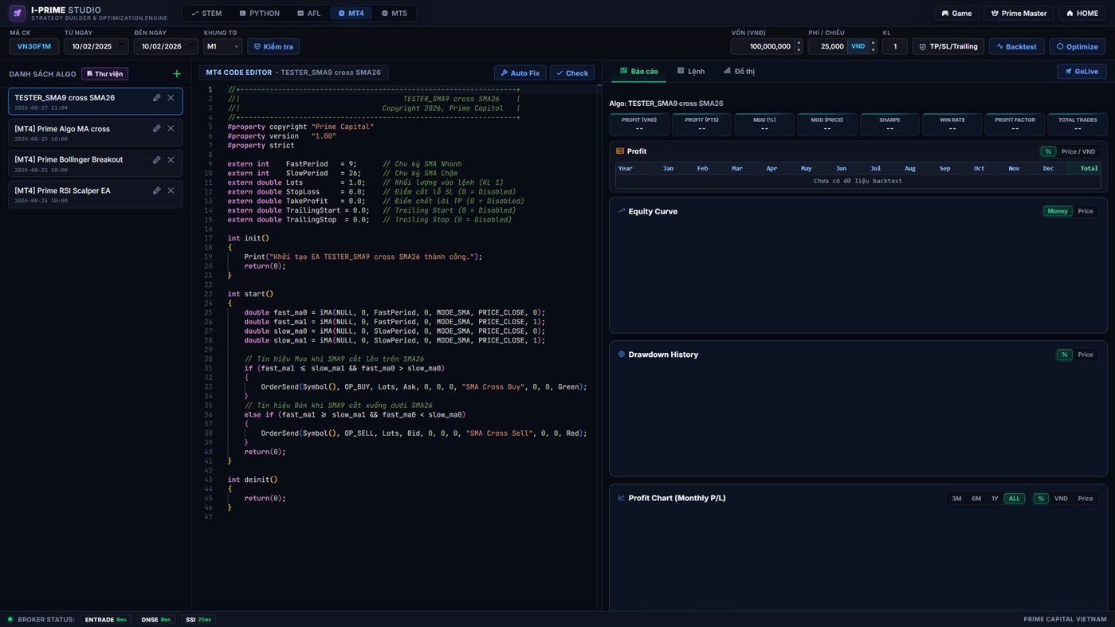Edit [MT4] Prime Algo MA cross entry
The image size is (1115, 627).
click(157, 128)
